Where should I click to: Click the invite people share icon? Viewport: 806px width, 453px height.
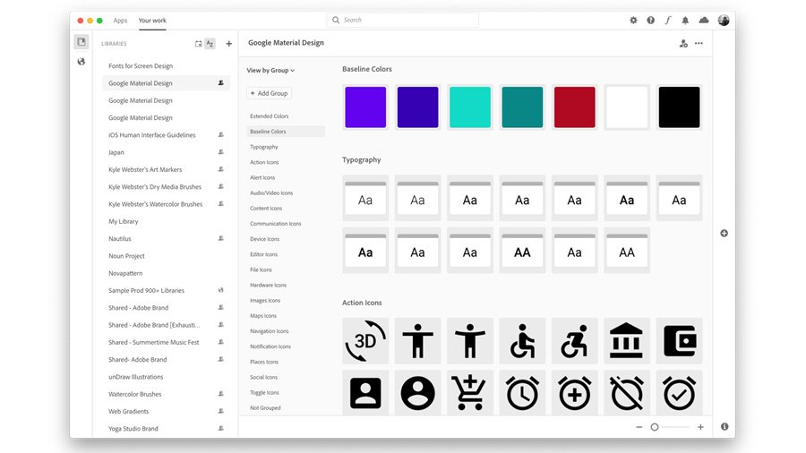pyautogui.click(x=683, y=44)
